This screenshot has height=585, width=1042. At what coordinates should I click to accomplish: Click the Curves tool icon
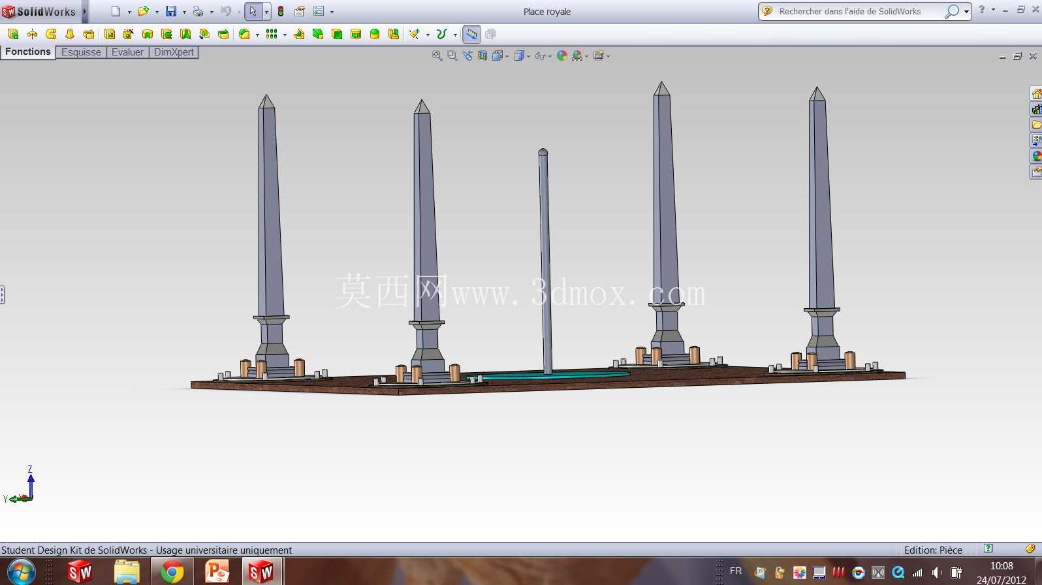click(442, 34)
